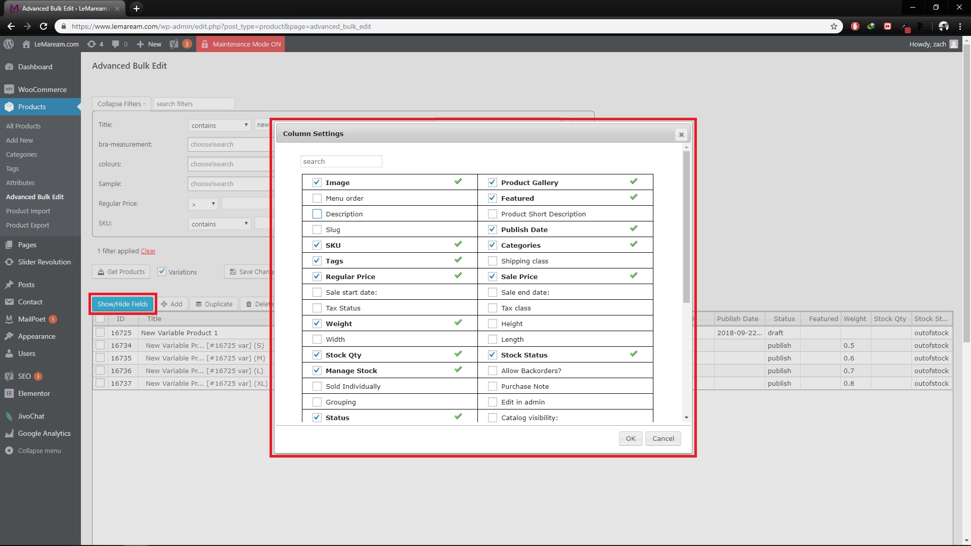This screenshot has width=971, height=546.
Task: Open the SKU 'contains' filter dropdown
Action: point(219,223)
